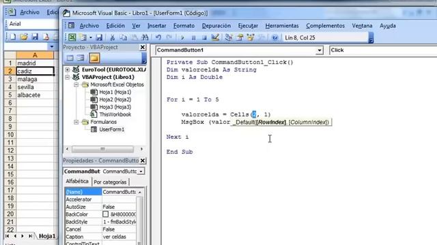
Task: Toggle Design Mode icon
Action: (x=215, y=37)
